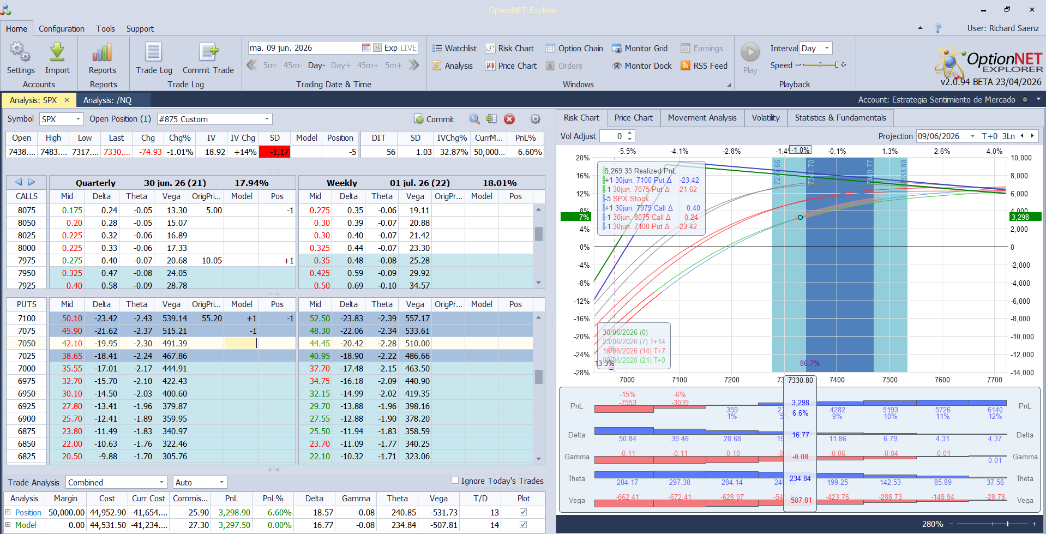1046x534 pixels.
Task: Toggle Ignore Today's Trades checkbox
Action: point(455,481)
